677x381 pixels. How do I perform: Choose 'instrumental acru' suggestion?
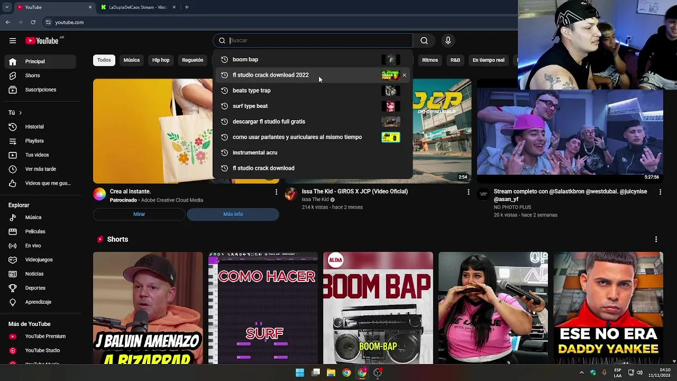point(312,153)
